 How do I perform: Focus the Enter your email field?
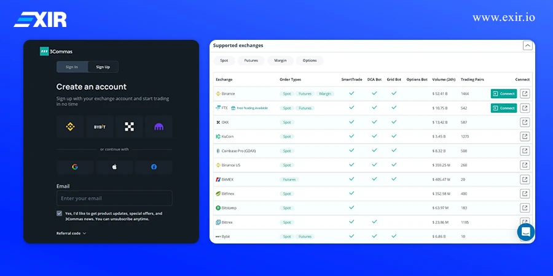click(114, 198)
